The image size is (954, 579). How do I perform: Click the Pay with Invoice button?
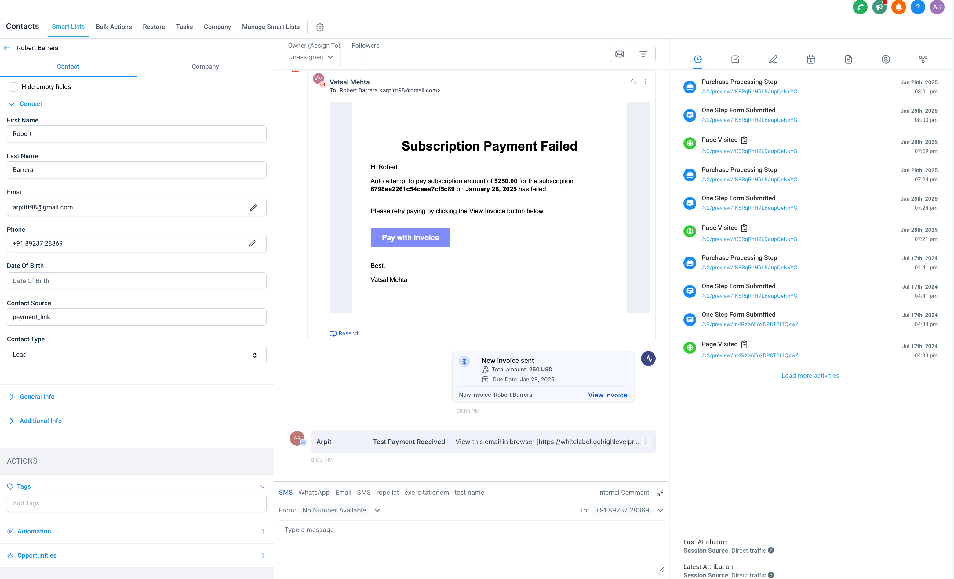(410, 237)
